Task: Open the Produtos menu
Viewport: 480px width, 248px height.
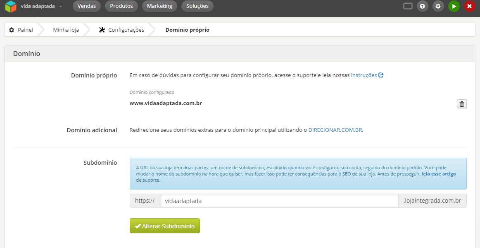Action: tap(121, 6)
